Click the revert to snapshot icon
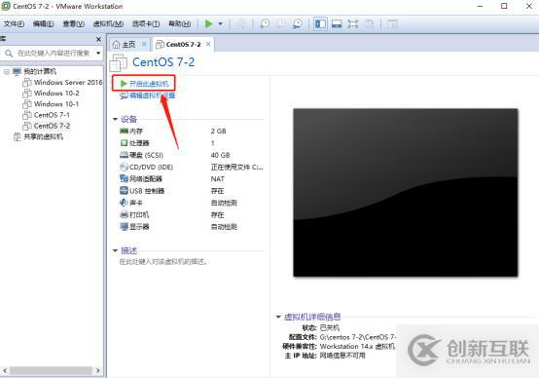Screen dimensions: 539x378 pyautogui.click(x=281, y=23)
